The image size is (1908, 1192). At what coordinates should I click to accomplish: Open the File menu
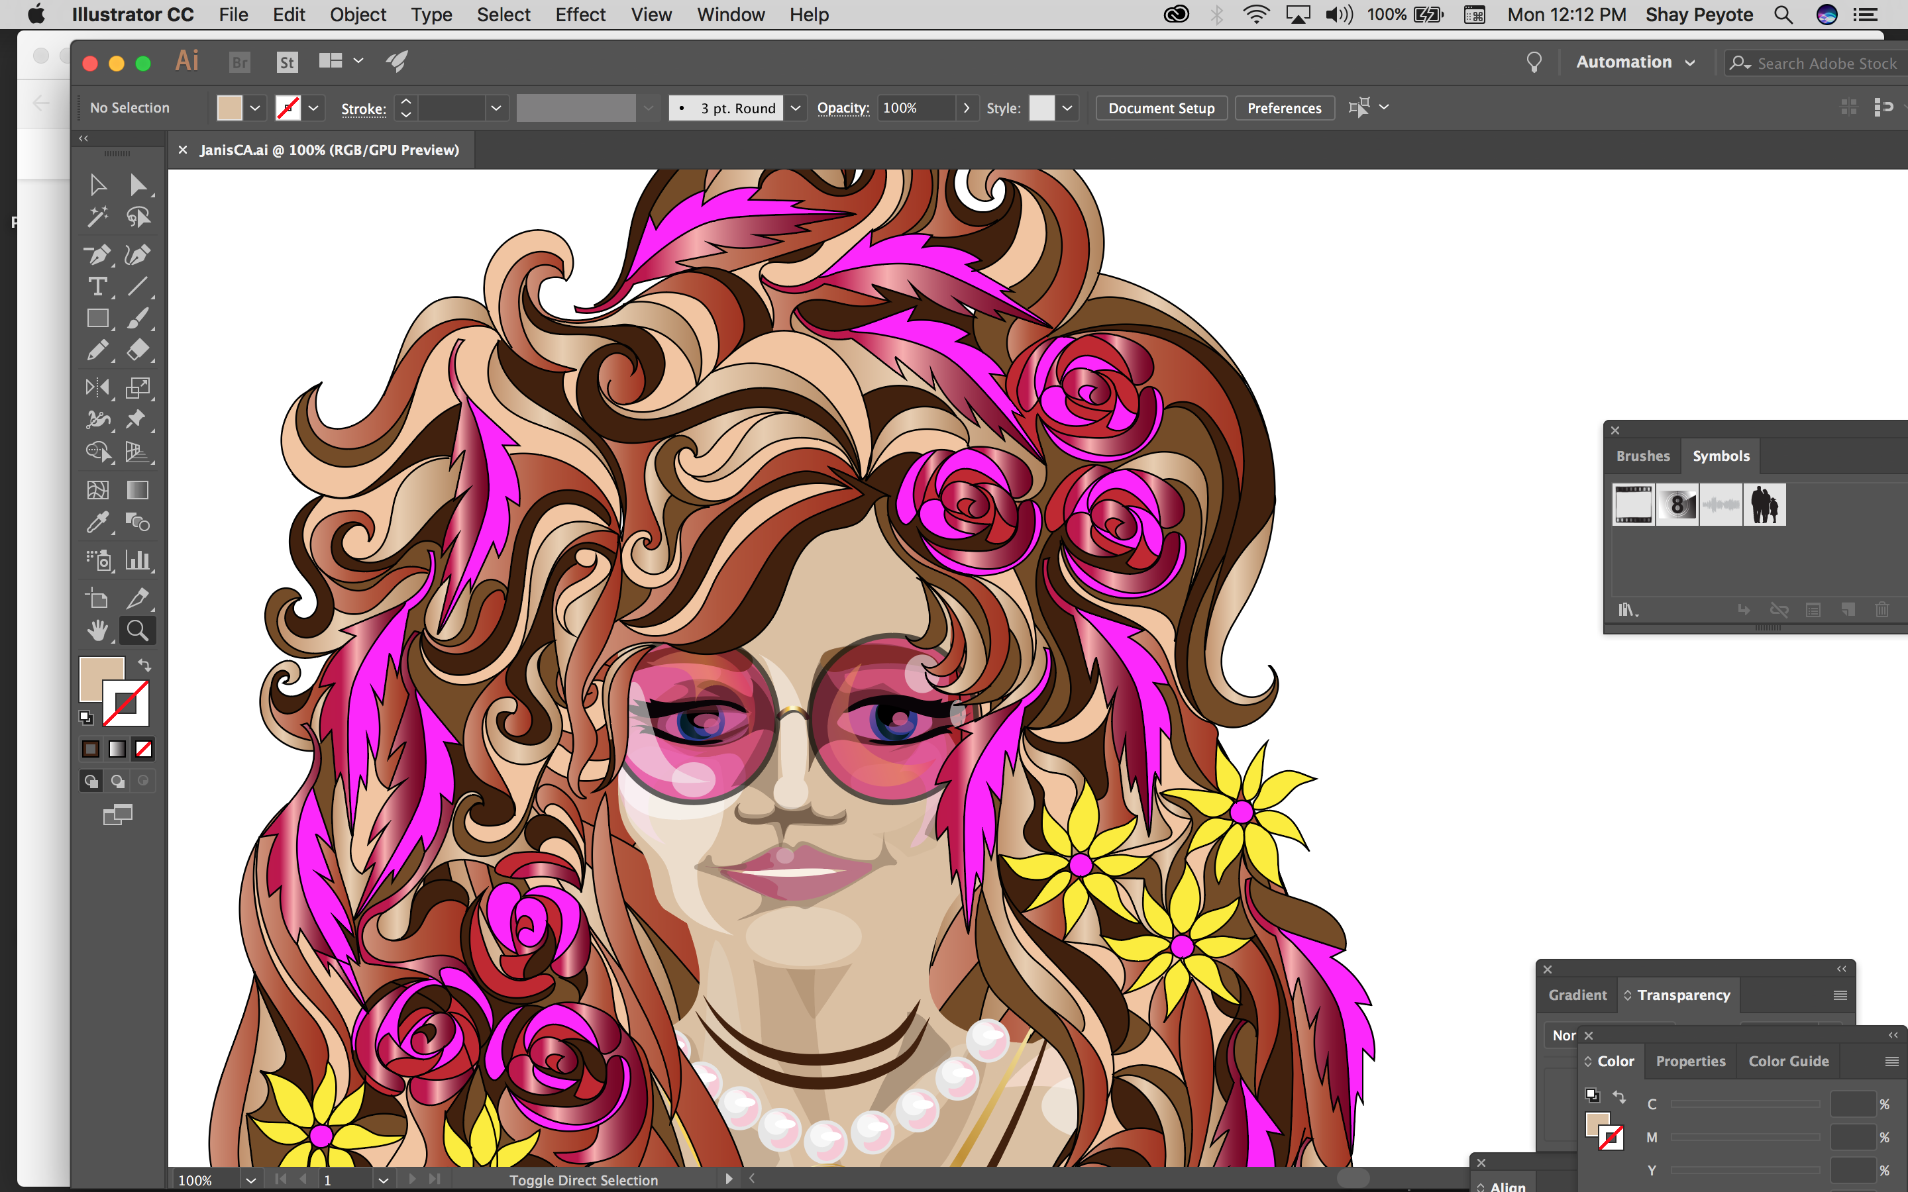pos(233,14)
